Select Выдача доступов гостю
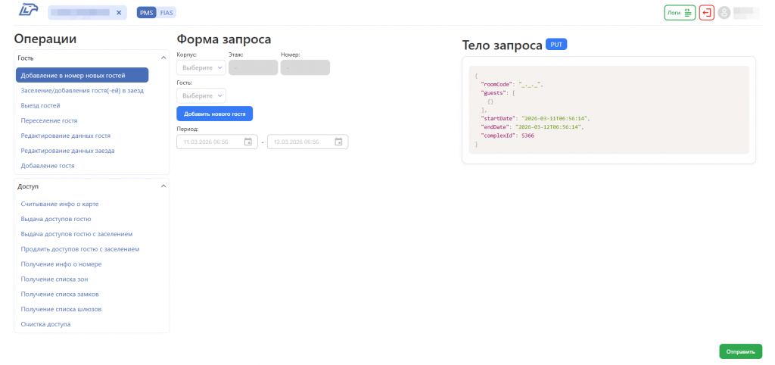This screenshot has width=775, height=365. 56,219
